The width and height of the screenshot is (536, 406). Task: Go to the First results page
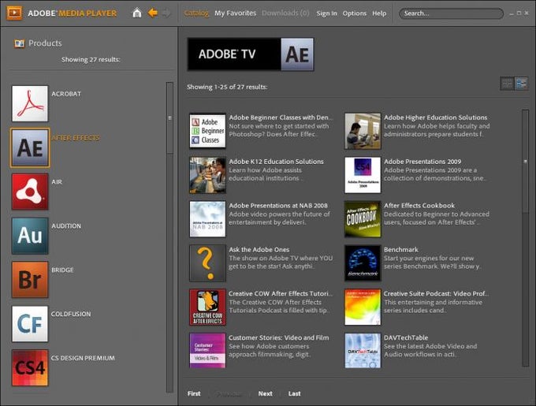pyautogui.click(x=194, y=393)
